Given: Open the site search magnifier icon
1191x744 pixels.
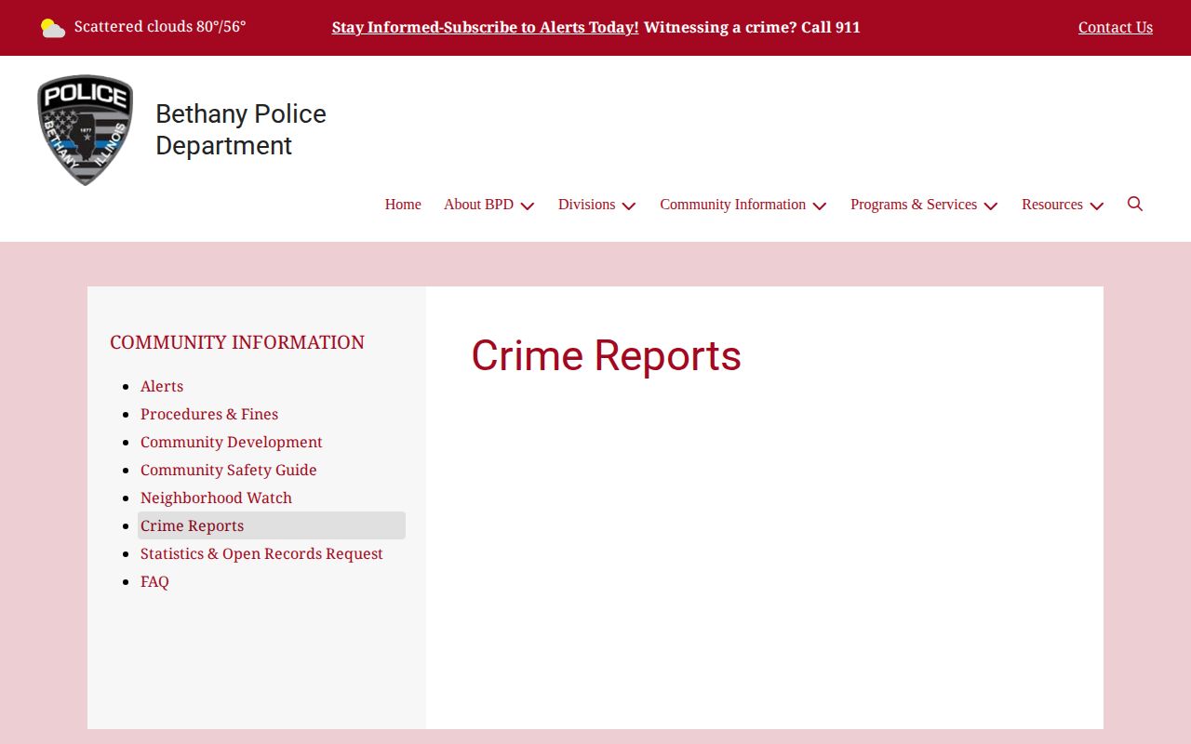Looking at the screenshot, I should (x=1135, y=204).
